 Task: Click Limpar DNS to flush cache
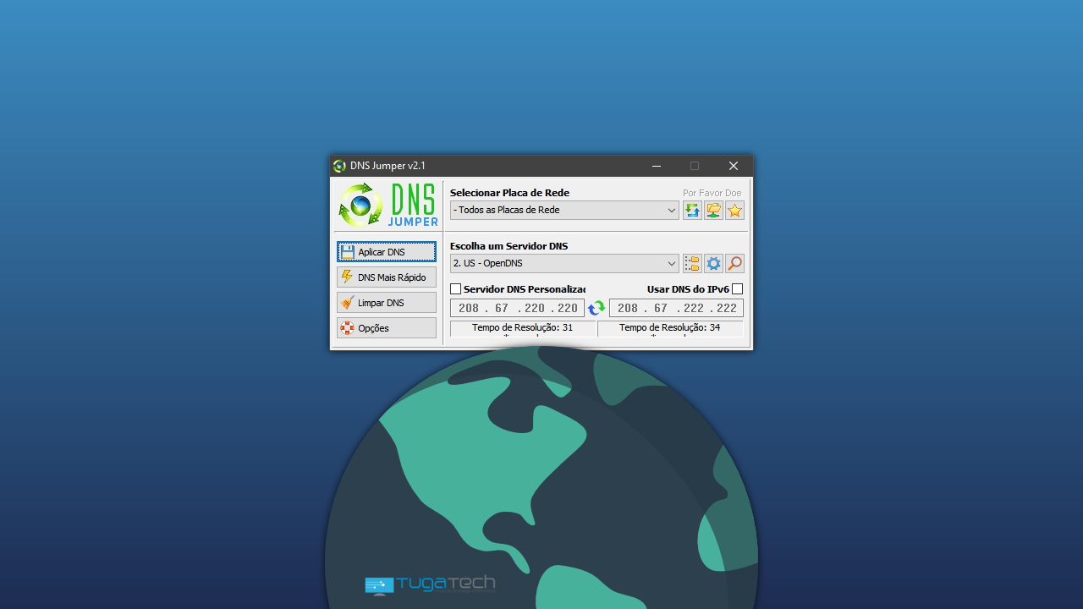click(387, 303)
